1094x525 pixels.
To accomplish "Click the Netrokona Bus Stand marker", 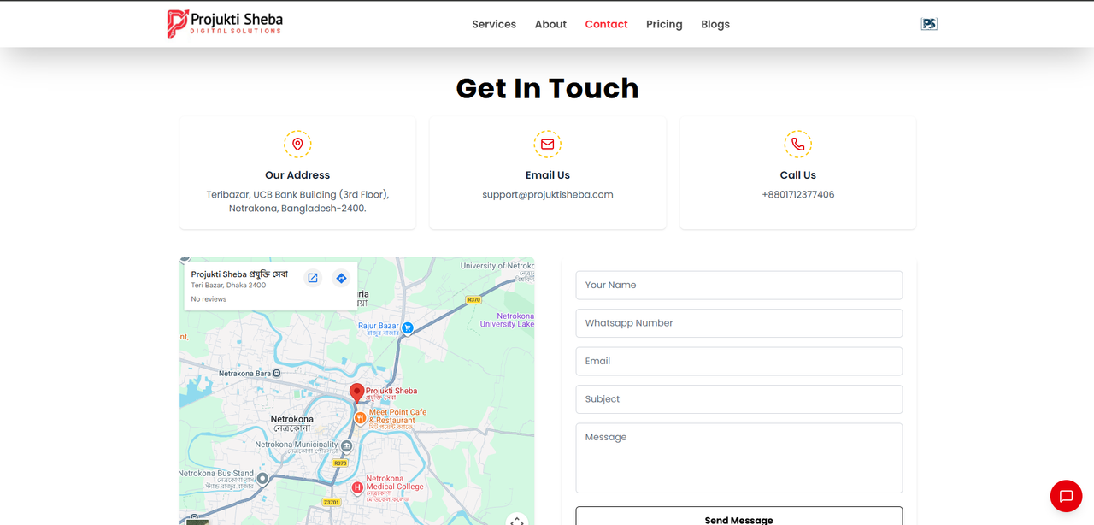I will coord(263,478).
